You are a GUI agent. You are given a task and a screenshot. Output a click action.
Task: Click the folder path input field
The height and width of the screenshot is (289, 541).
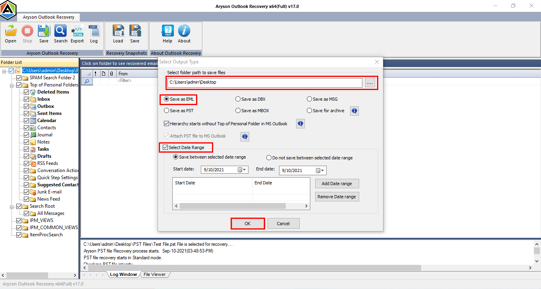click(265, 82)
